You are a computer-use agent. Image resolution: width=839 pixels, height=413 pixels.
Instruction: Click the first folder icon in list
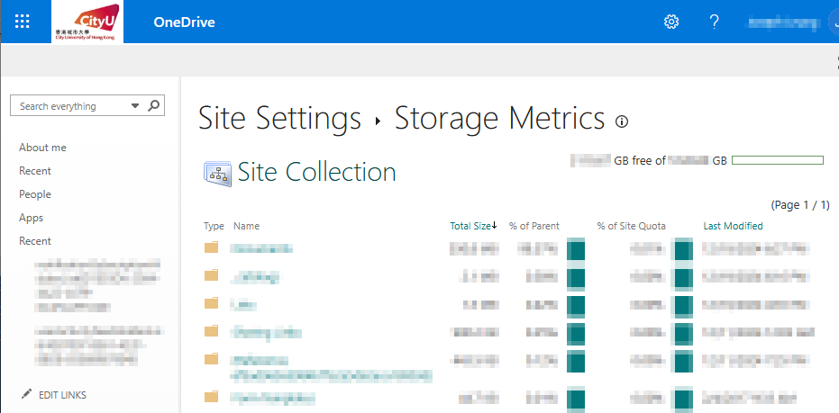(x=212, y=247)
